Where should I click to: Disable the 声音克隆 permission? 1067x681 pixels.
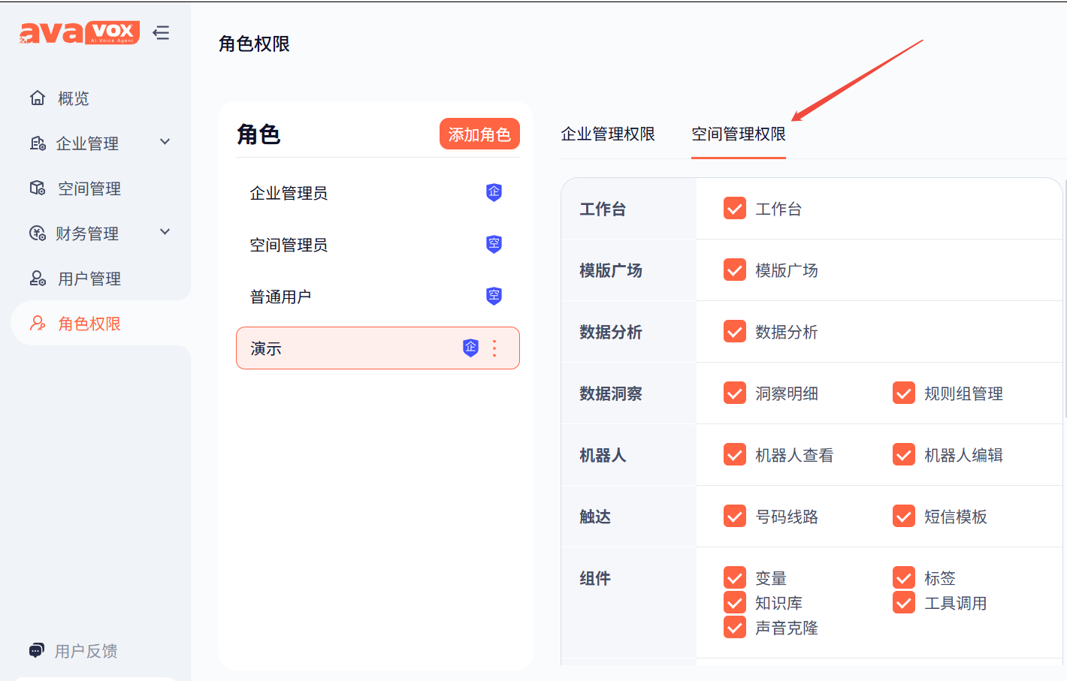734,627
